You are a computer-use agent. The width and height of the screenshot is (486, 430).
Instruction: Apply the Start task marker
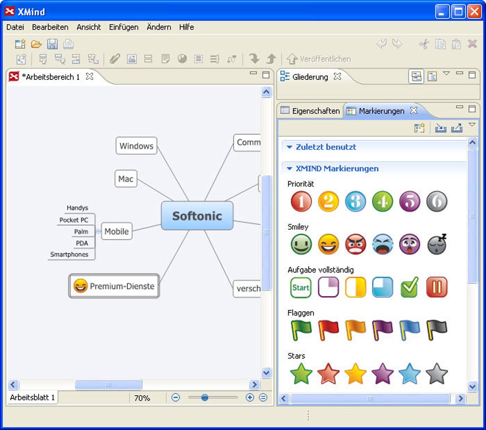[x=301, y=288]
